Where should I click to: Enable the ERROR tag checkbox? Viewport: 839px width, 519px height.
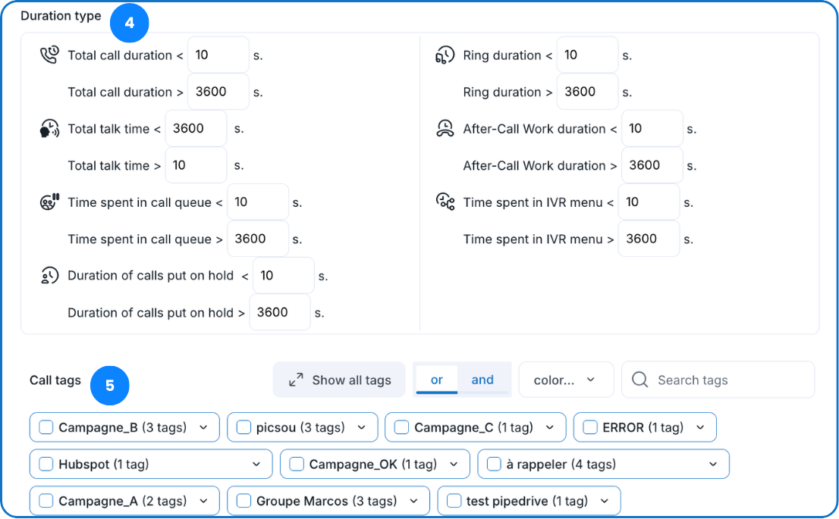tap(590, 427)
